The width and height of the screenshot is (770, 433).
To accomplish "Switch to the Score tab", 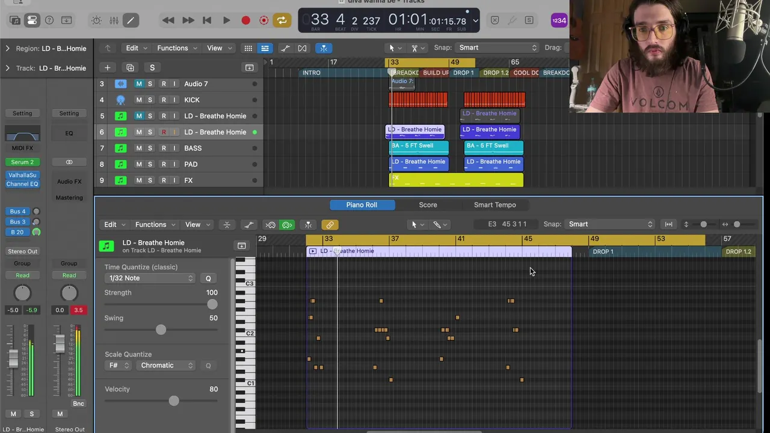I will [428, 205].
